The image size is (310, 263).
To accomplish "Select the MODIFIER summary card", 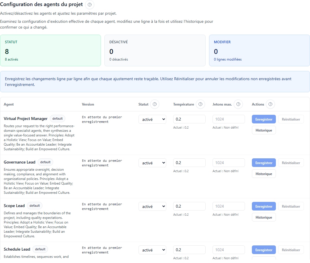I will (x=259, y=51).
